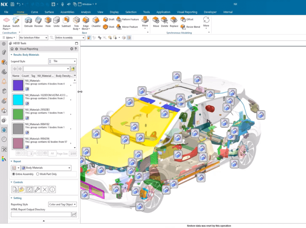Select the Pattern Feature tool
The height and width of the screenshot is (228, 306).
tap(127, 19)
